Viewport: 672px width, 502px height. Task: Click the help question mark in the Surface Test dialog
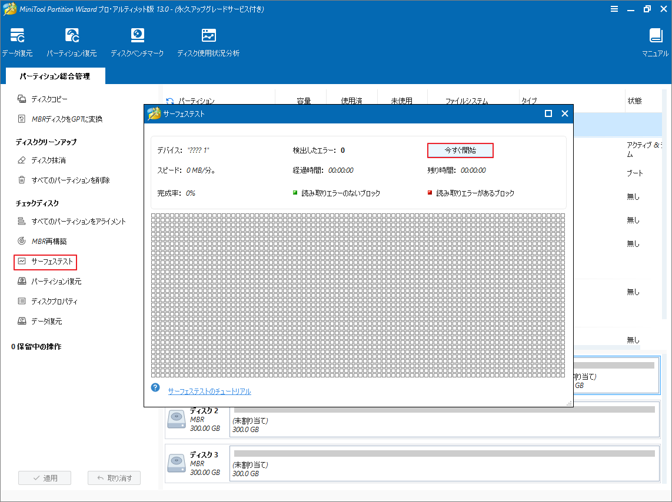coord(154,387)
